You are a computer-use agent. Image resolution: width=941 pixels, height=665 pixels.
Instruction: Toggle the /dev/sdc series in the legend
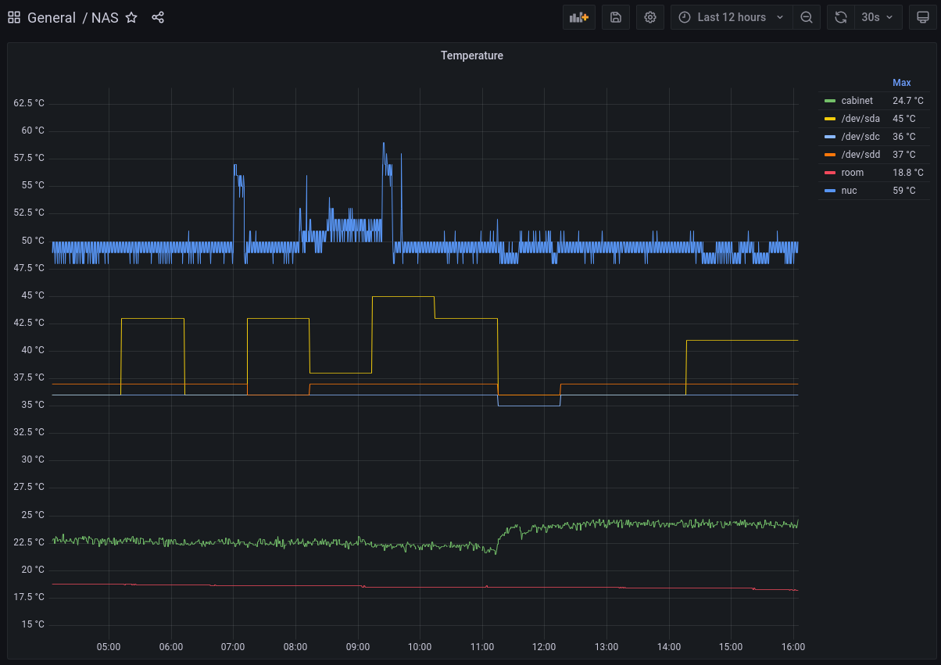[860, 137]
